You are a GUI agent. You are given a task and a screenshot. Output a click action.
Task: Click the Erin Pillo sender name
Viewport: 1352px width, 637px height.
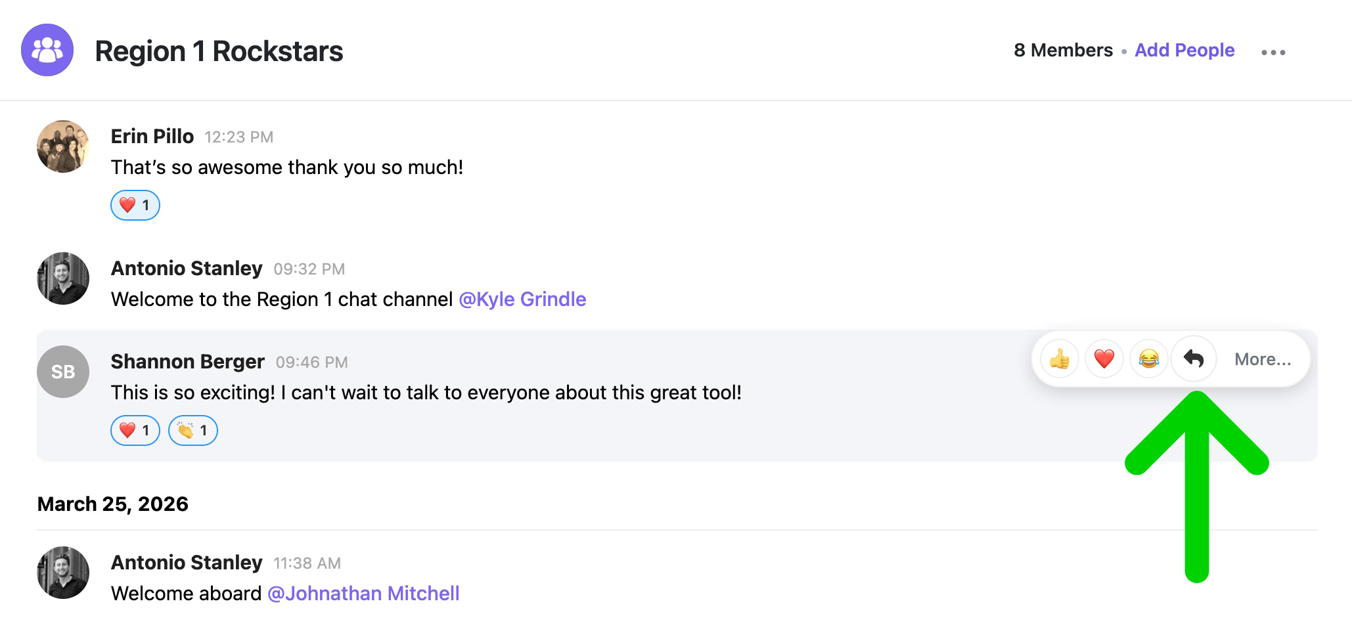point(152,136)
